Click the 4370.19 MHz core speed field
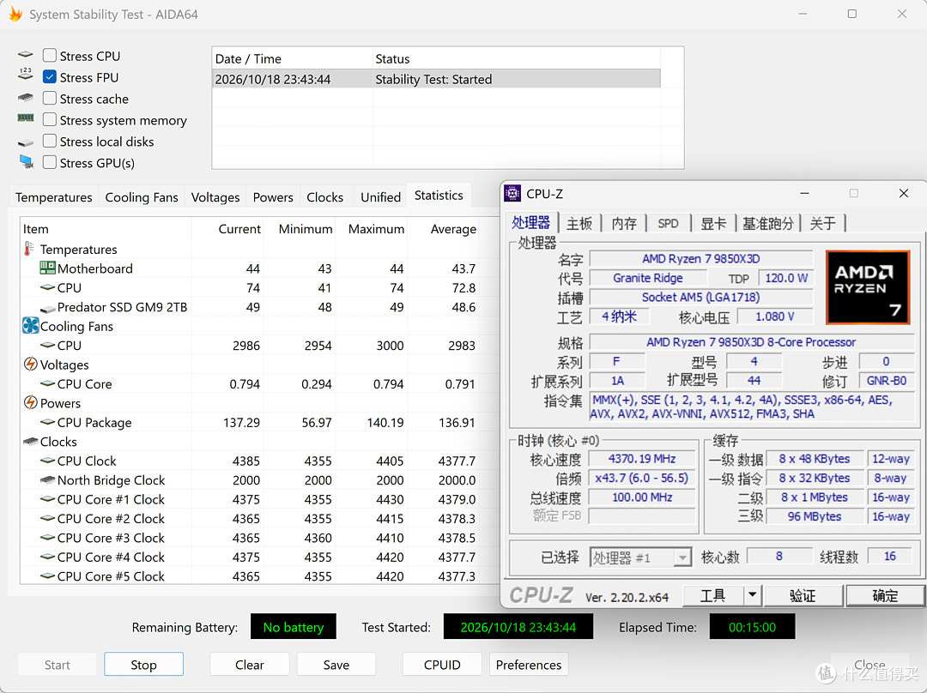927x693 pixels. 642,459
